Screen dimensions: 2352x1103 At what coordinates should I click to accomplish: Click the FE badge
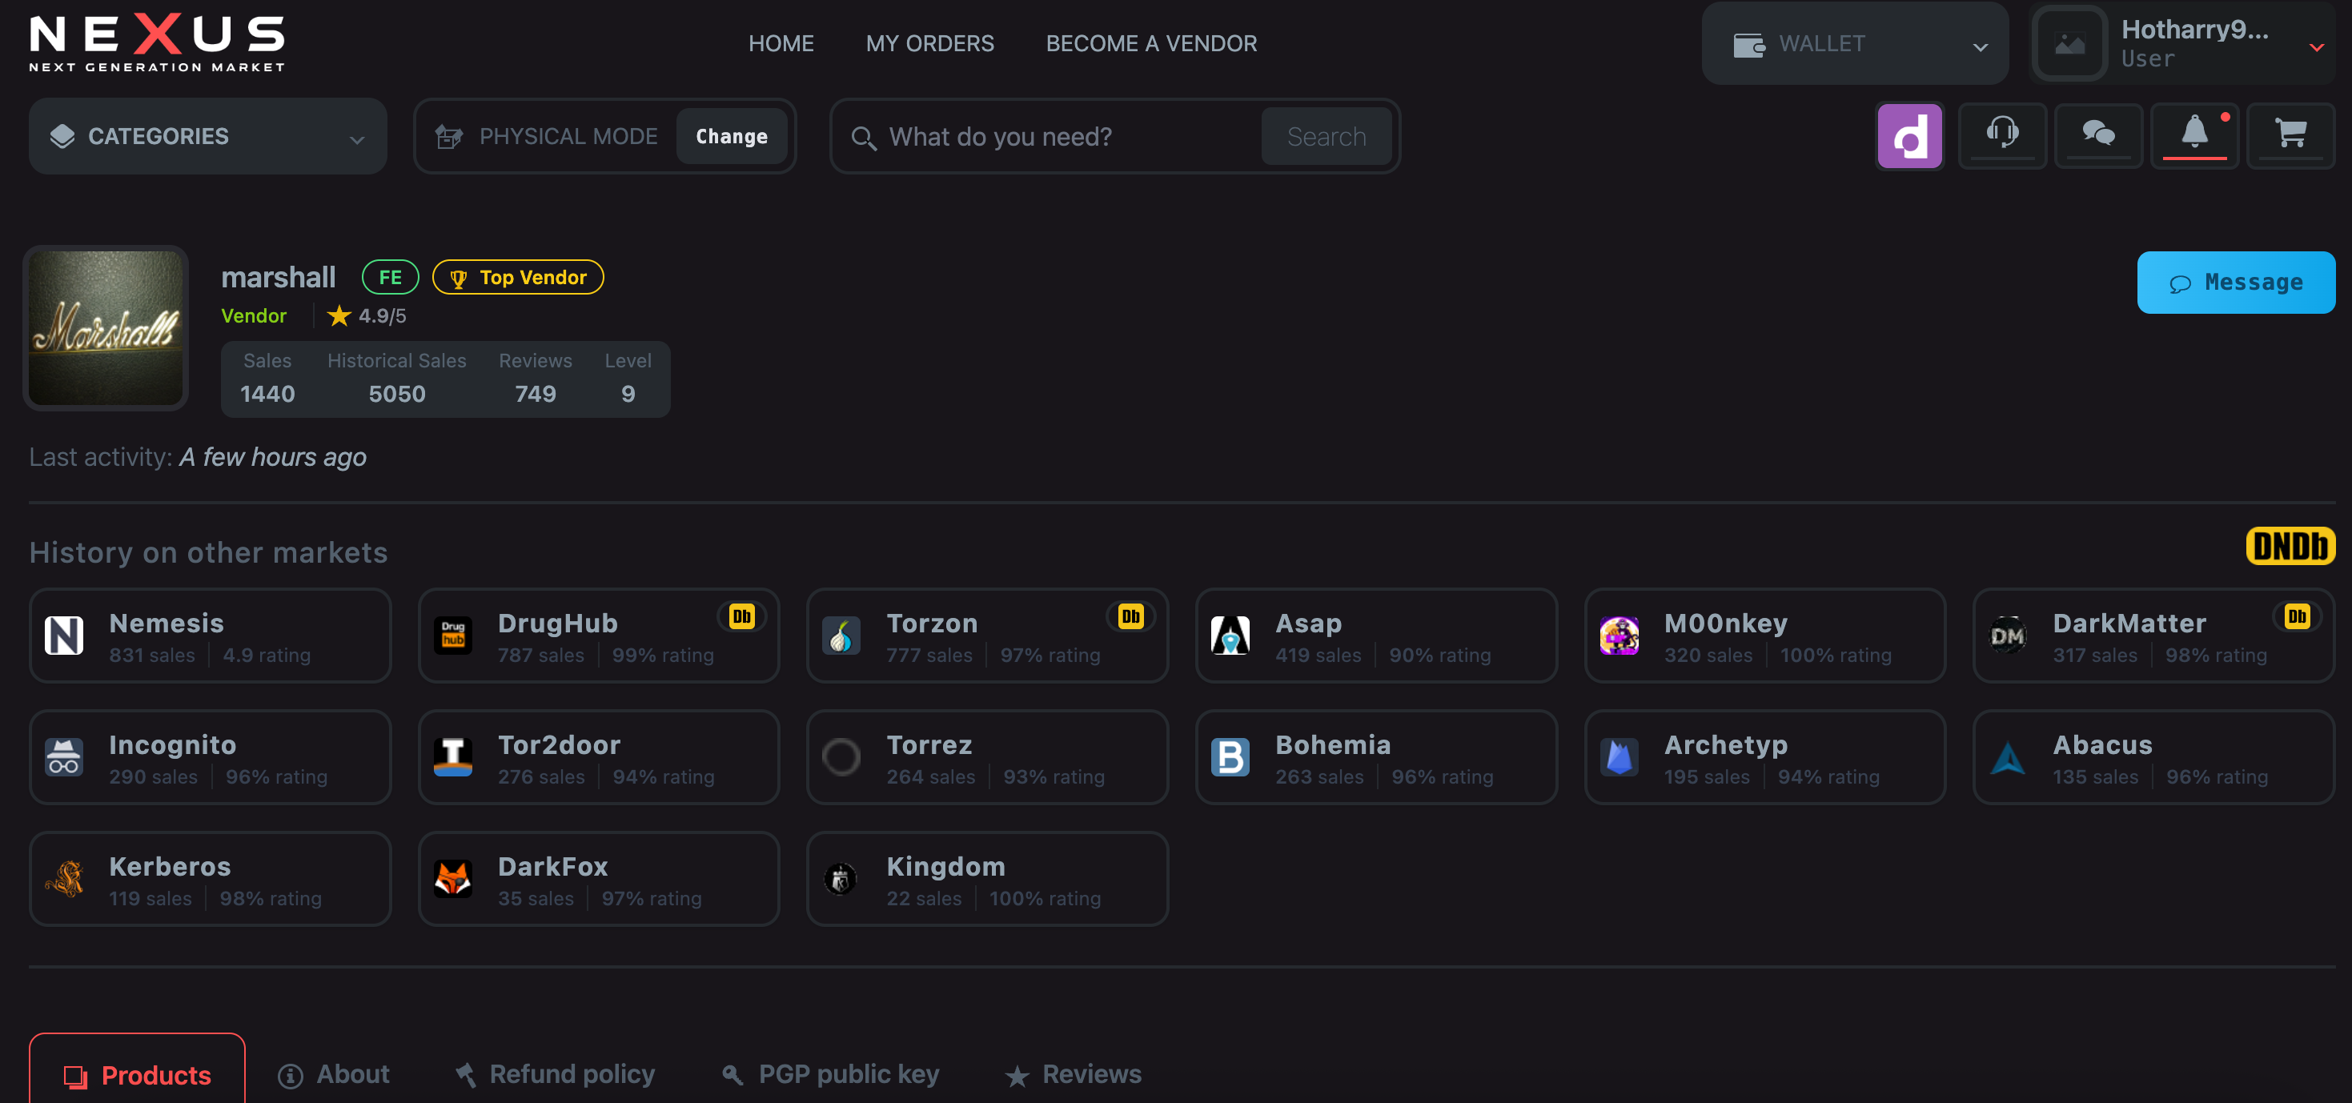(x=390, y=278)
